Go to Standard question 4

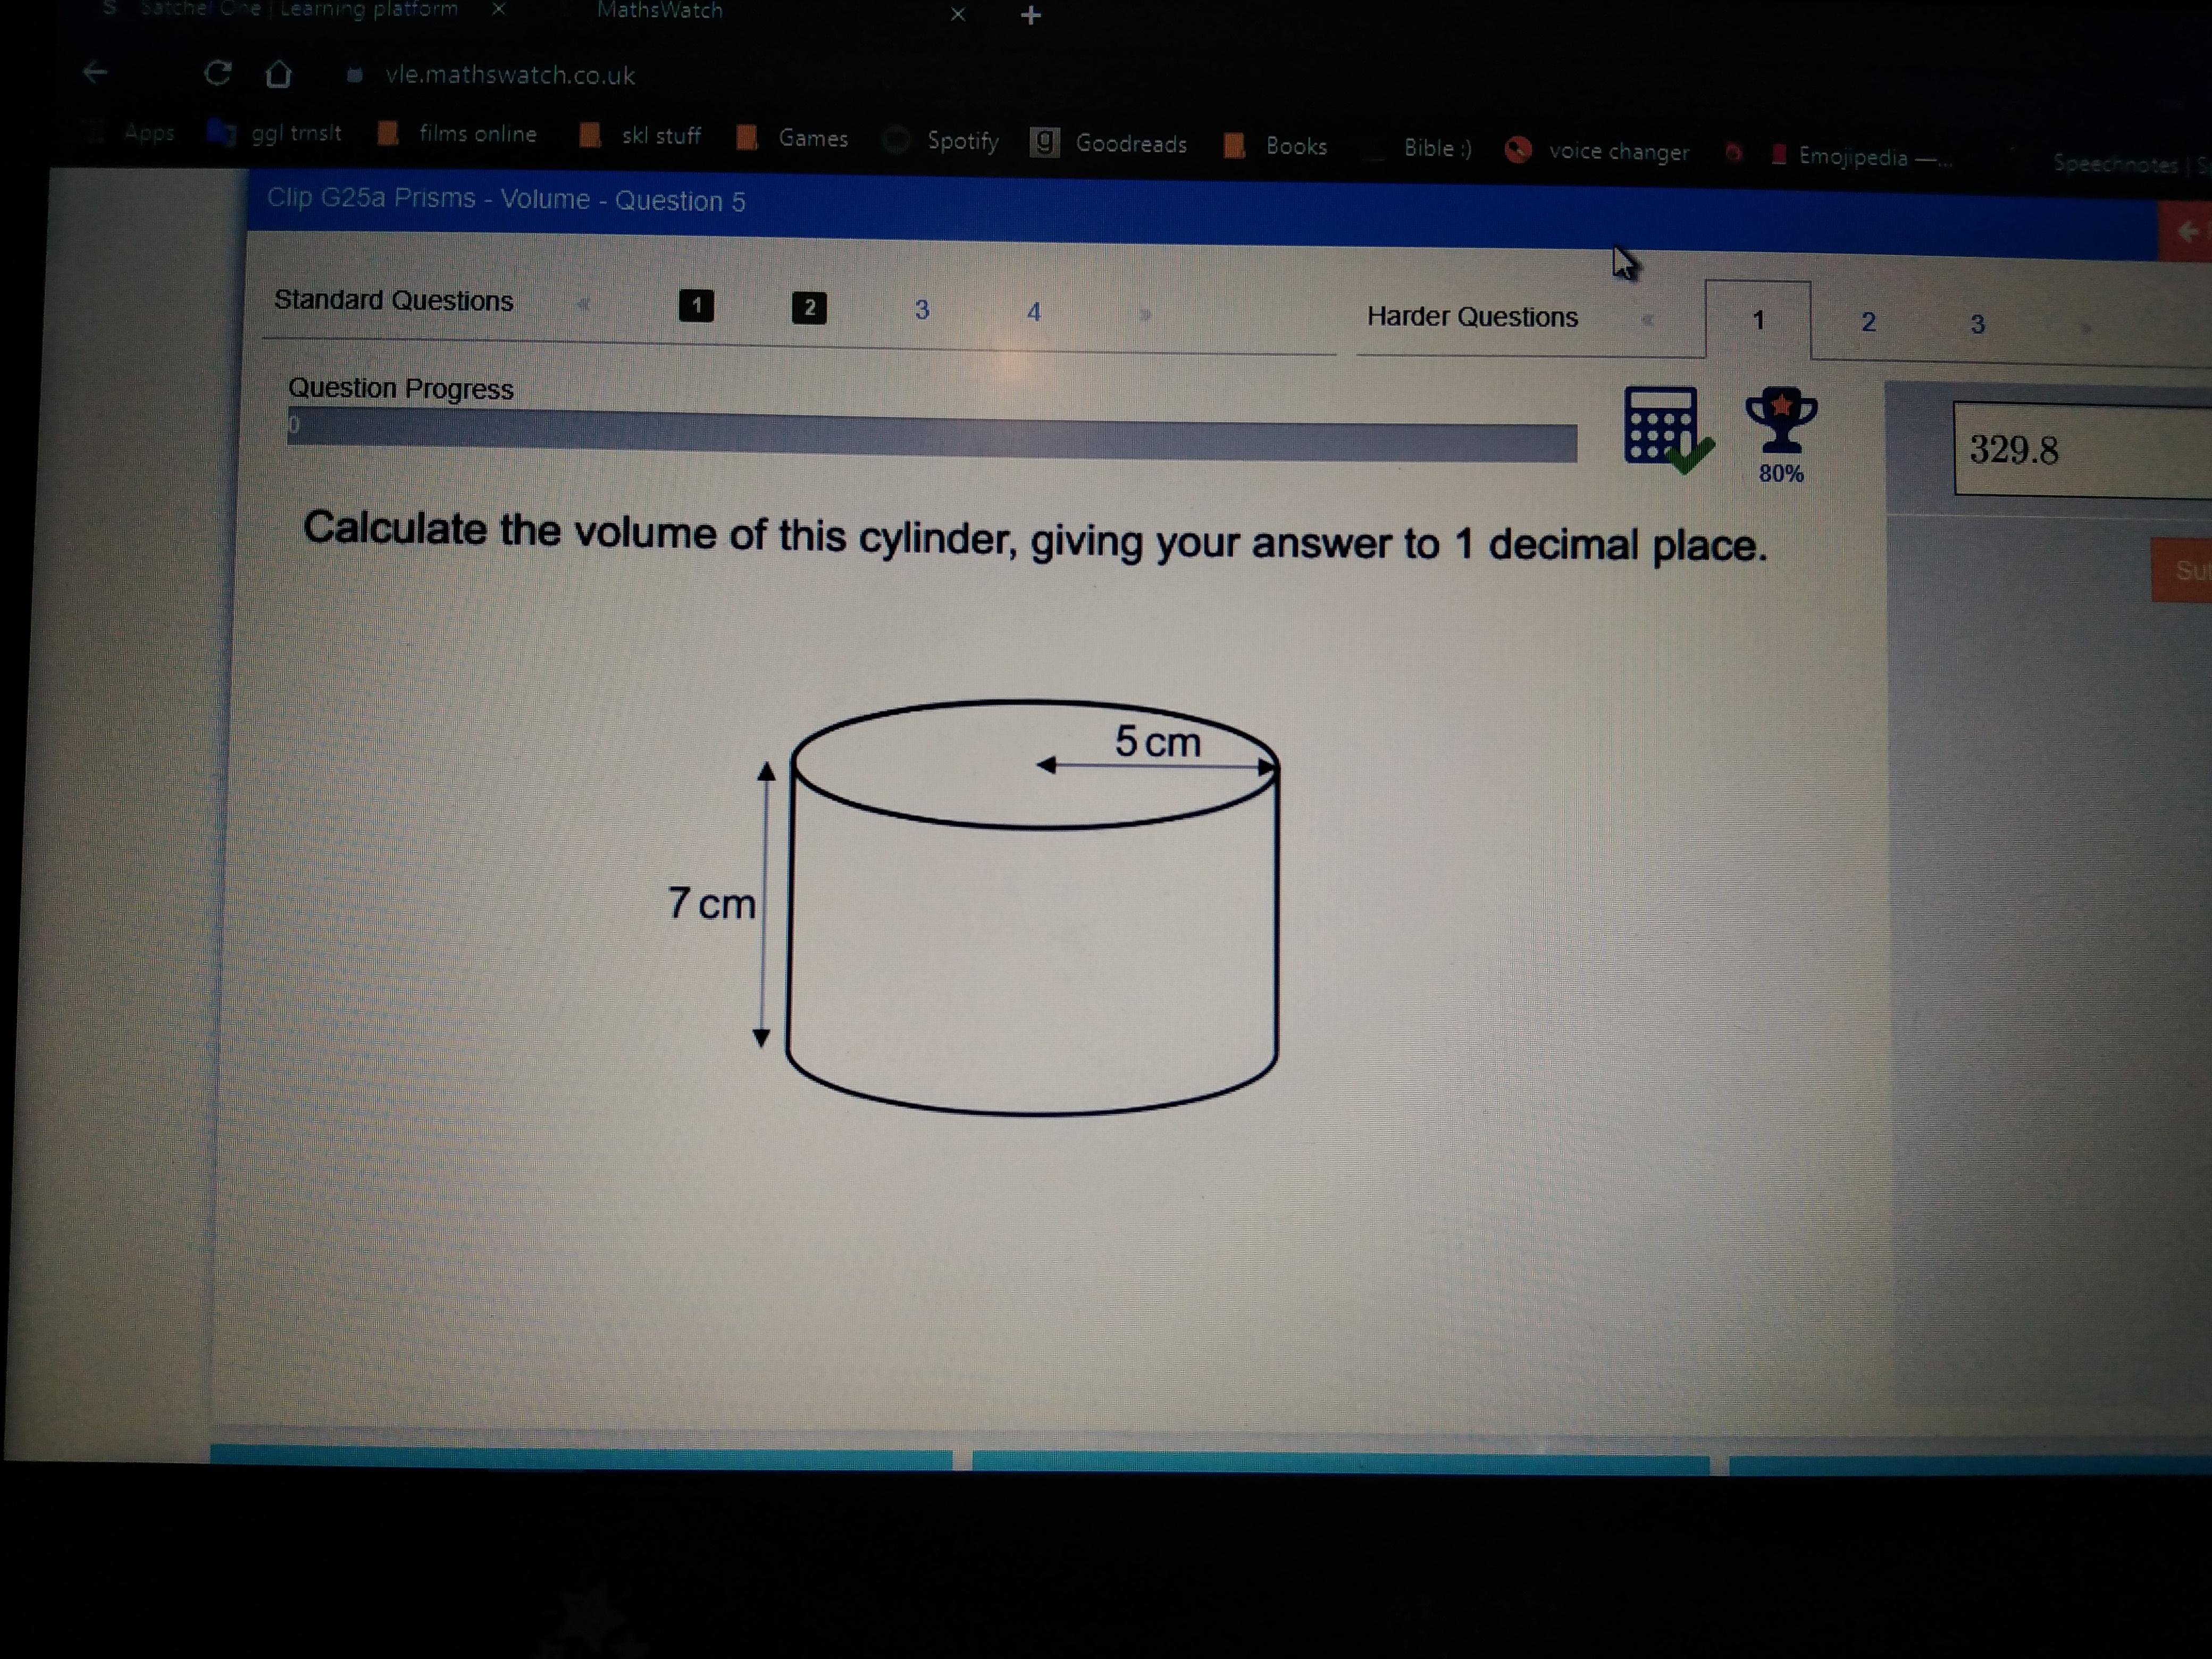pos(1034,312)
